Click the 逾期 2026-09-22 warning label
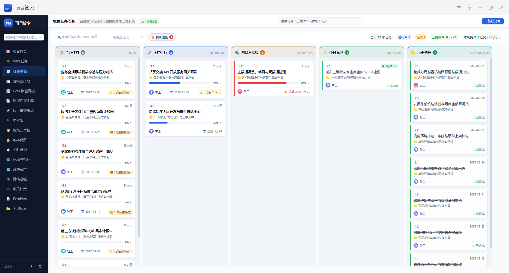 point(297,92)
